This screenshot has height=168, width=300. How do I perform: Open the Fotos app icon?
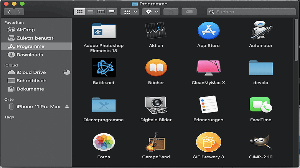pyautogui.click(x=104, y=142)
